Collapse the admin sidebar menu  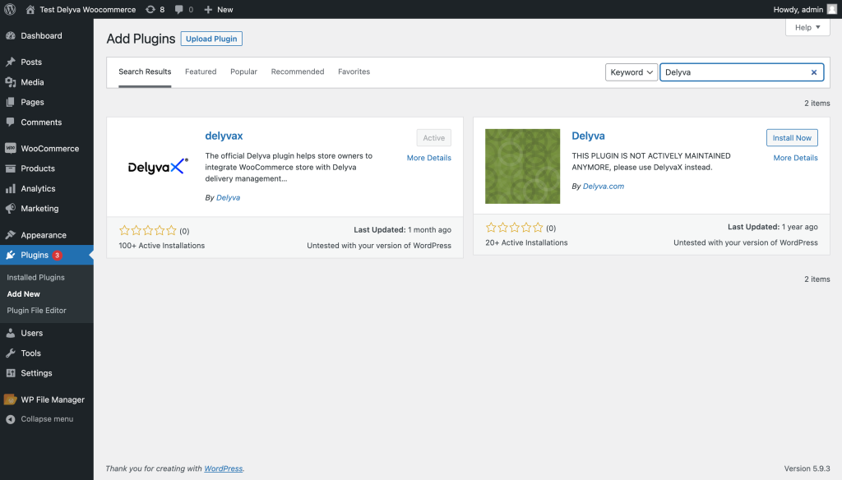39,419
